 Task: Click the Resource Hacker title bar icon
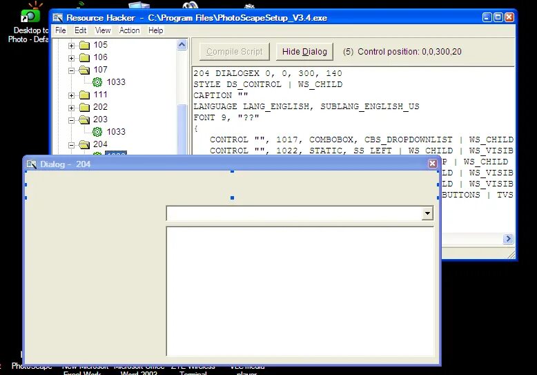58,17
